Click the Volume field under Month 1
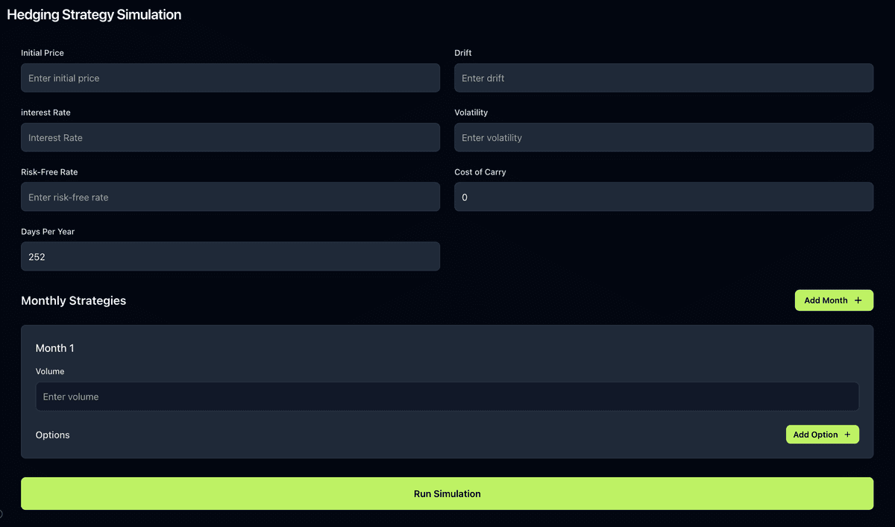Screen dimensions: 895x527 point(447,397)
